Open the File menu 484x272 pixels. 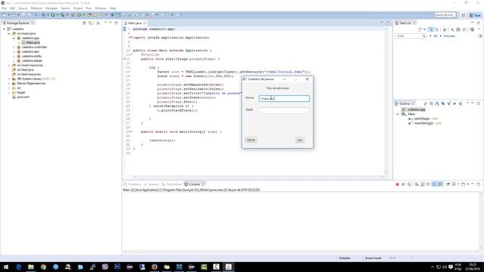[4, 8]
